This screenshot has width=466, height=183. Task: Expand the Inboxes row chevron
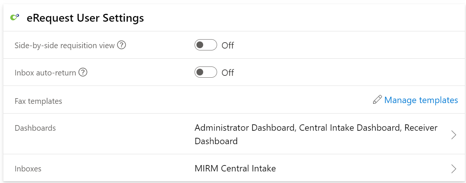pyautogui.click(x=454, y=169)
